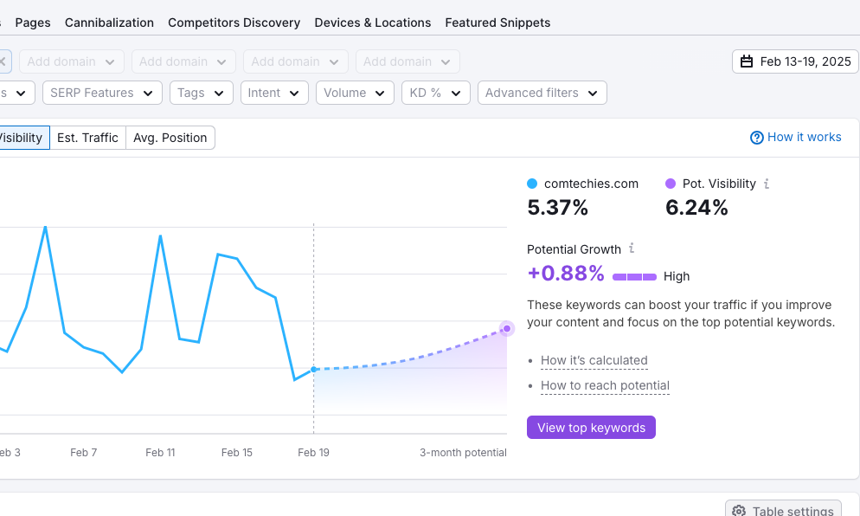Click the info icon next to Potential Growth

tap(631, 249)
